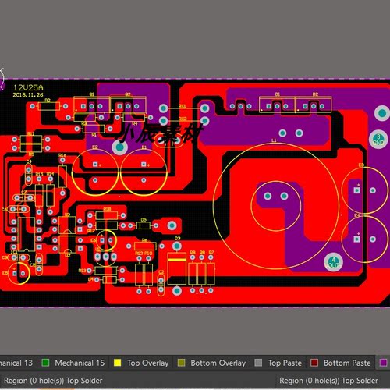Click the large pad right of D5
The image size is (390, 390).
coord(172,225)
